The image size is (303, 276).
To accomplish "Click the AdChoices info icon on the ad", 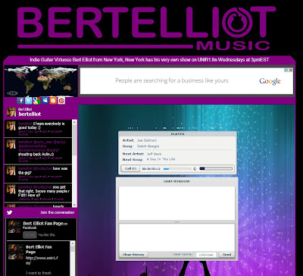I will coord(286,70).
